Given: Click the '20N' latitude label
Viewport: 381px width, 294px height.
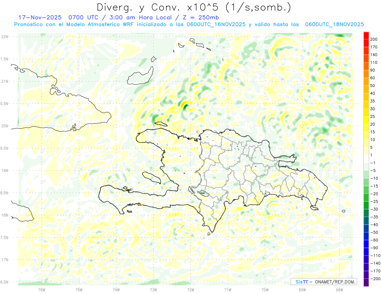Looking at the screenshot, I should coord(5,126).
